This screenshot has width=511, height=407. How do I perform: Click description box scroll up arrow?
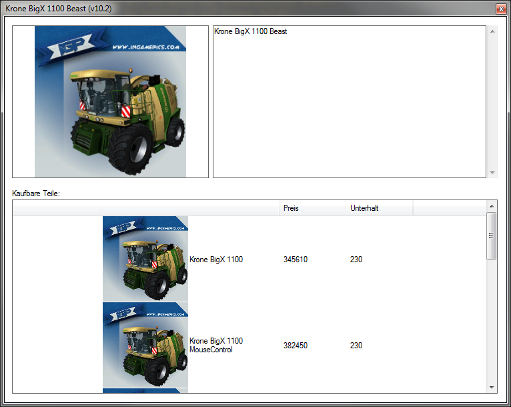coord(492,31)
